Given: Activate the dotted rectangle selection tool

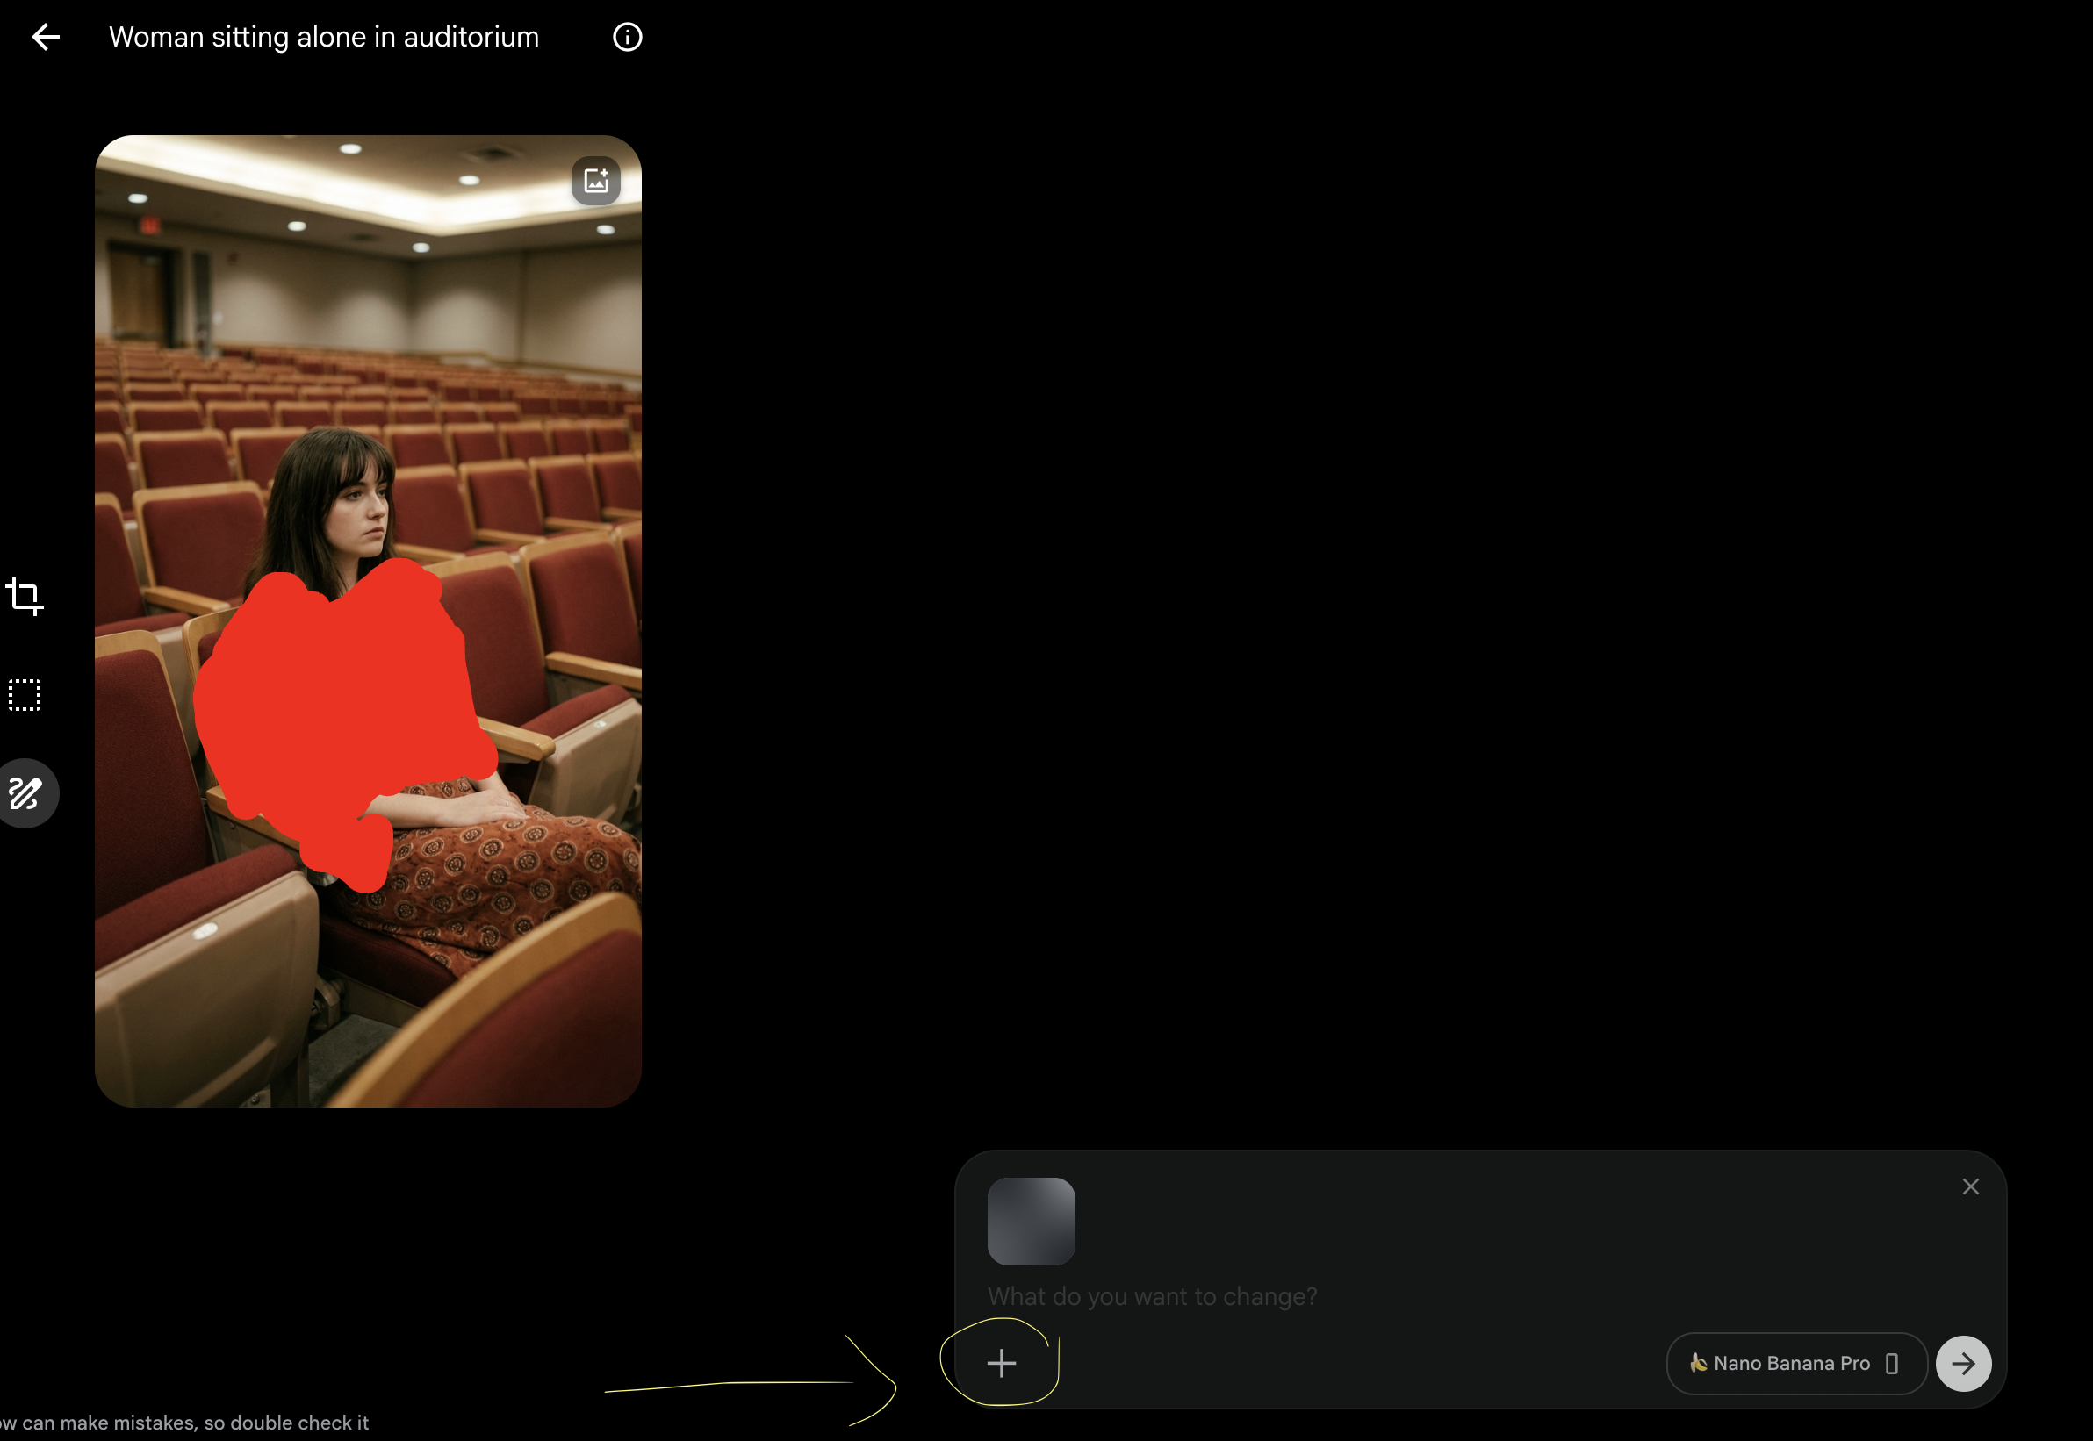Looking at the screenshot, I should [x=25, y=695].
